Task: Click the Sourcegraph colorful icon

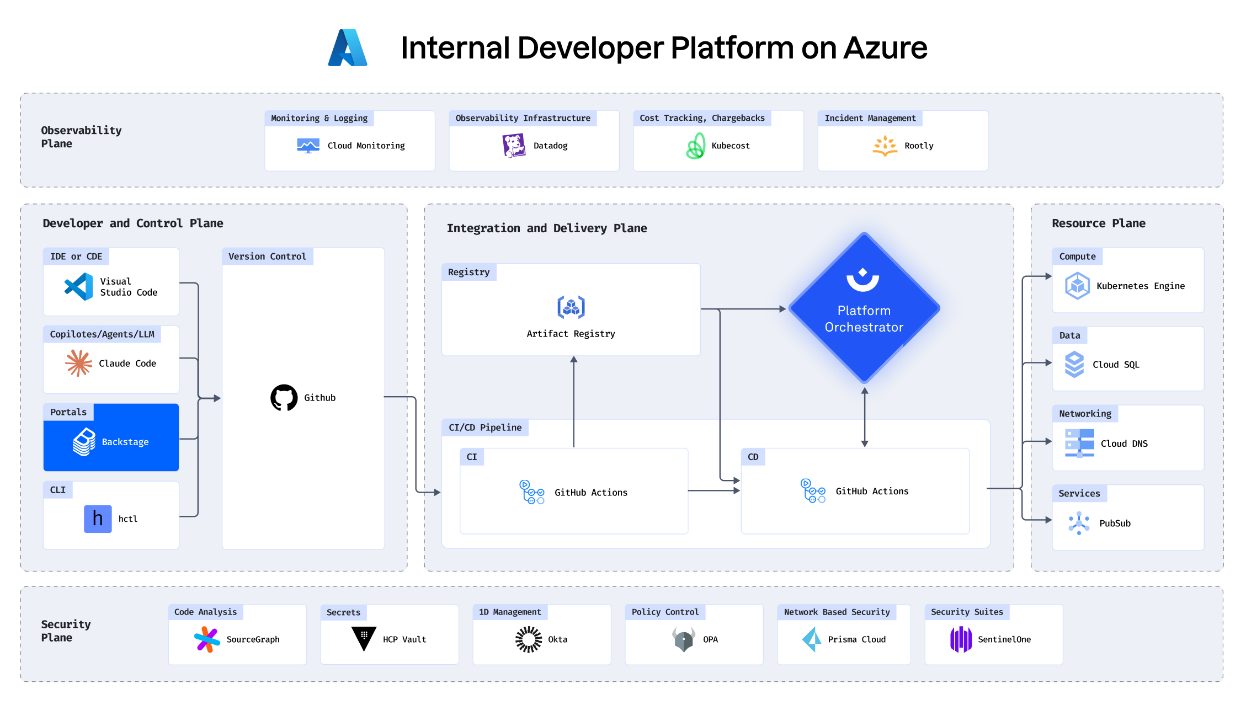Action: pyautogui.click(x=207, y=639)
